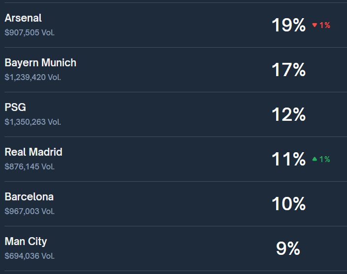The width and height of the screenshot is (347, 274).
Task: Click Bayern Munich's 17% chance value
Action: (288, 70)
